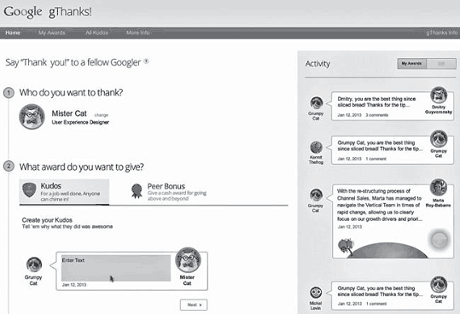This screenshot has height=314, width=460.
Task: Toggle Activity to My Awards
Action: 411,64
